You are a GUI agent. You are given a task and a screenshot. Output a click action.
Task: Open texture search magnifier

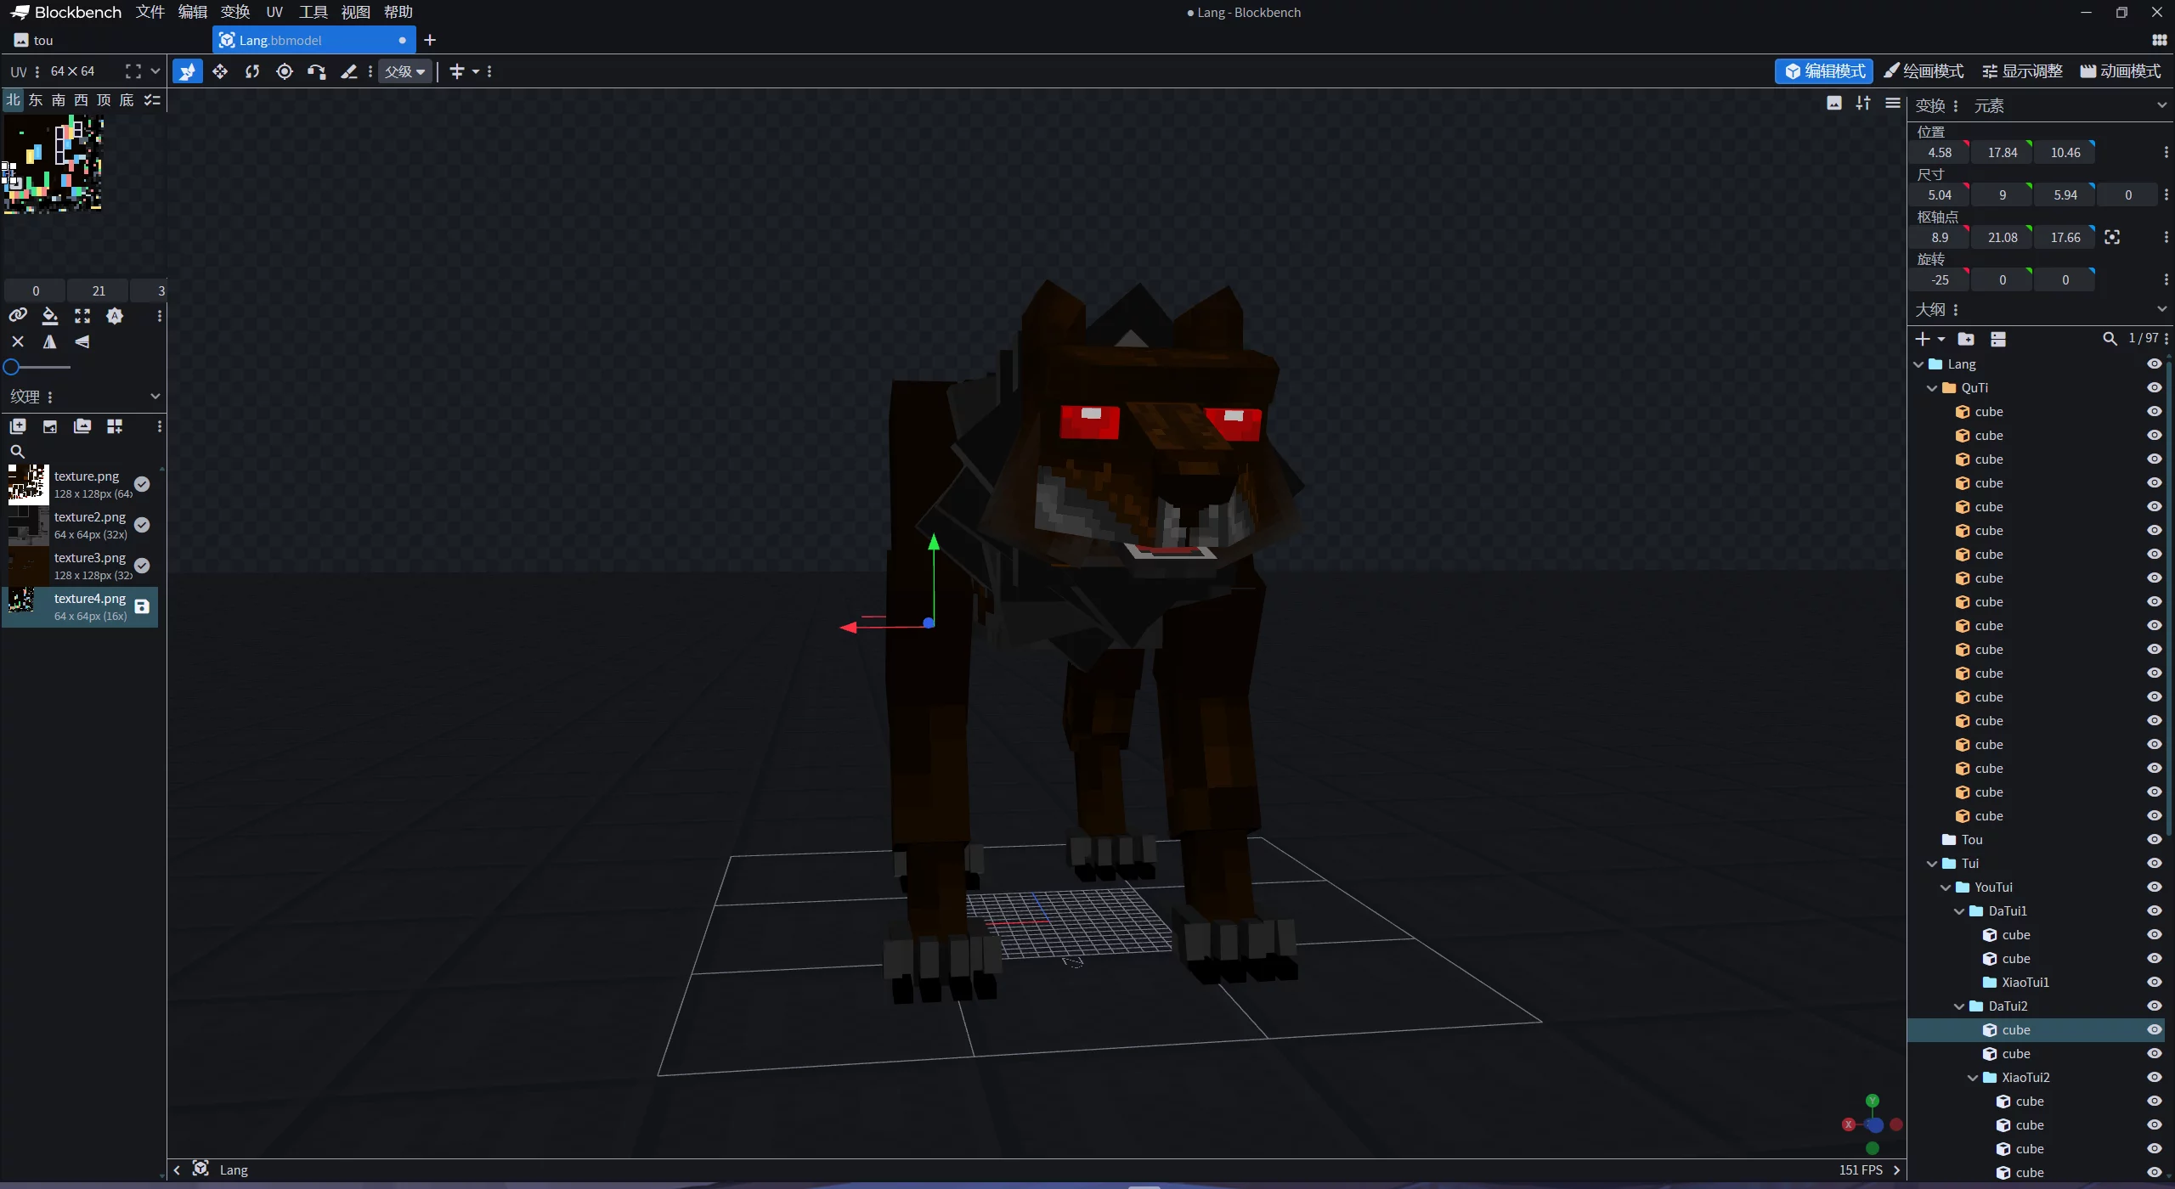pos(17,452)
